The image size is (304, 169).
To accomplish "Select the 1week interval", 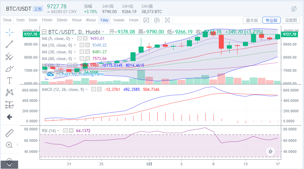I will (119, 20).
